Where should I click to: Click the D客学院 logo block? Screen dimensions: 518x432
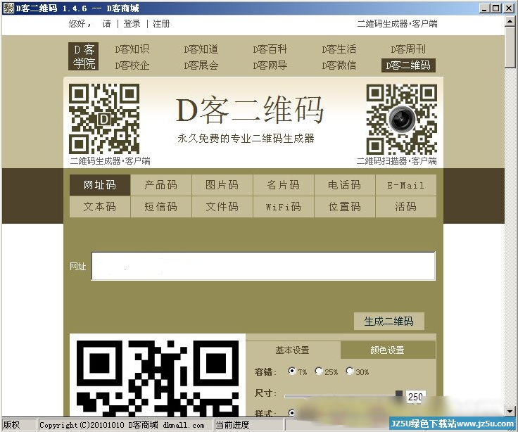pyautogui.click(x=84, y=56)
